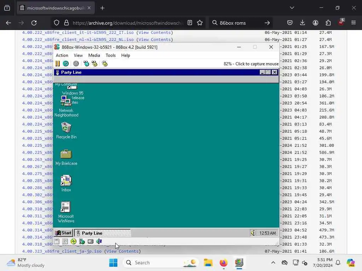This screenshot has height=271, width=362.
Task: Click 86Box icon on Windows taskbar
Action: tap(239, 263)
